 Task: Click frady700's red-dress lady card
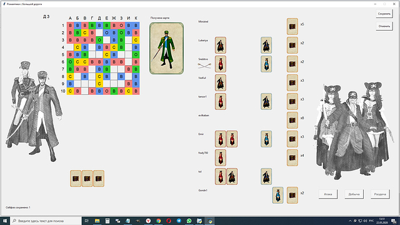pos(221,157)
